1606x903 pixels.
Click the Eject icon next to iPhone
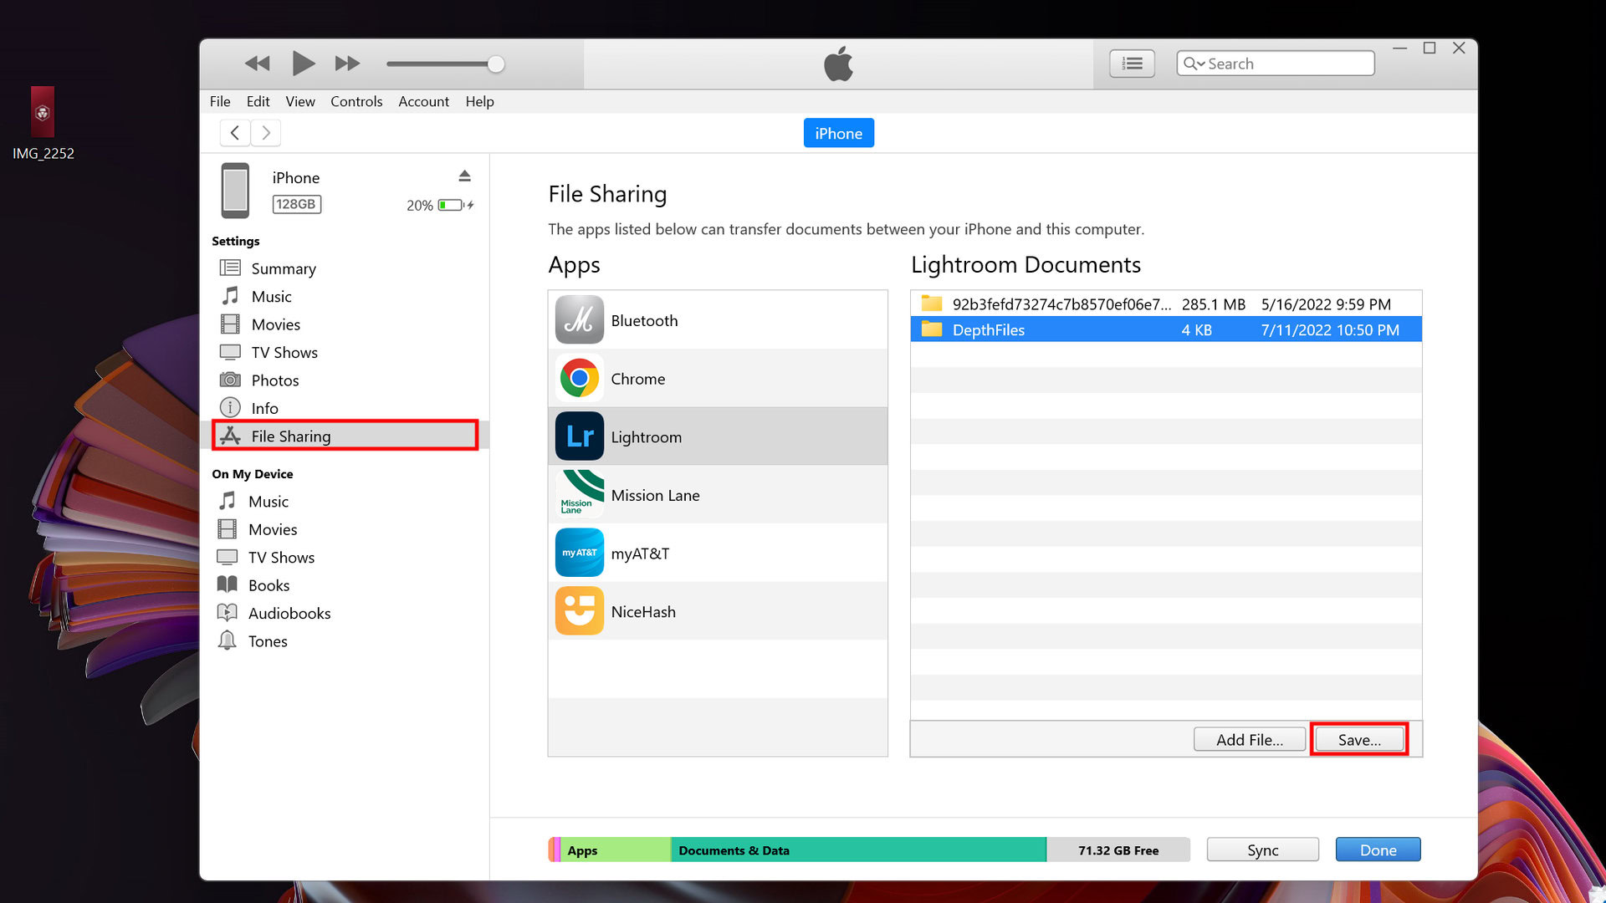pyautogui.click(x=464, y=176)
